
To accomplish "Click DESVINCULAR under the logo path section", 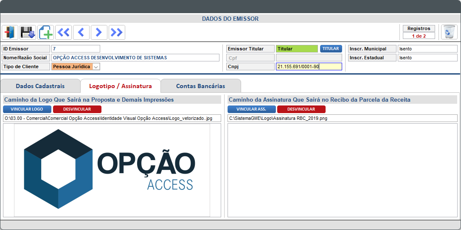I will pyautogui.click(x=77, y=109).
